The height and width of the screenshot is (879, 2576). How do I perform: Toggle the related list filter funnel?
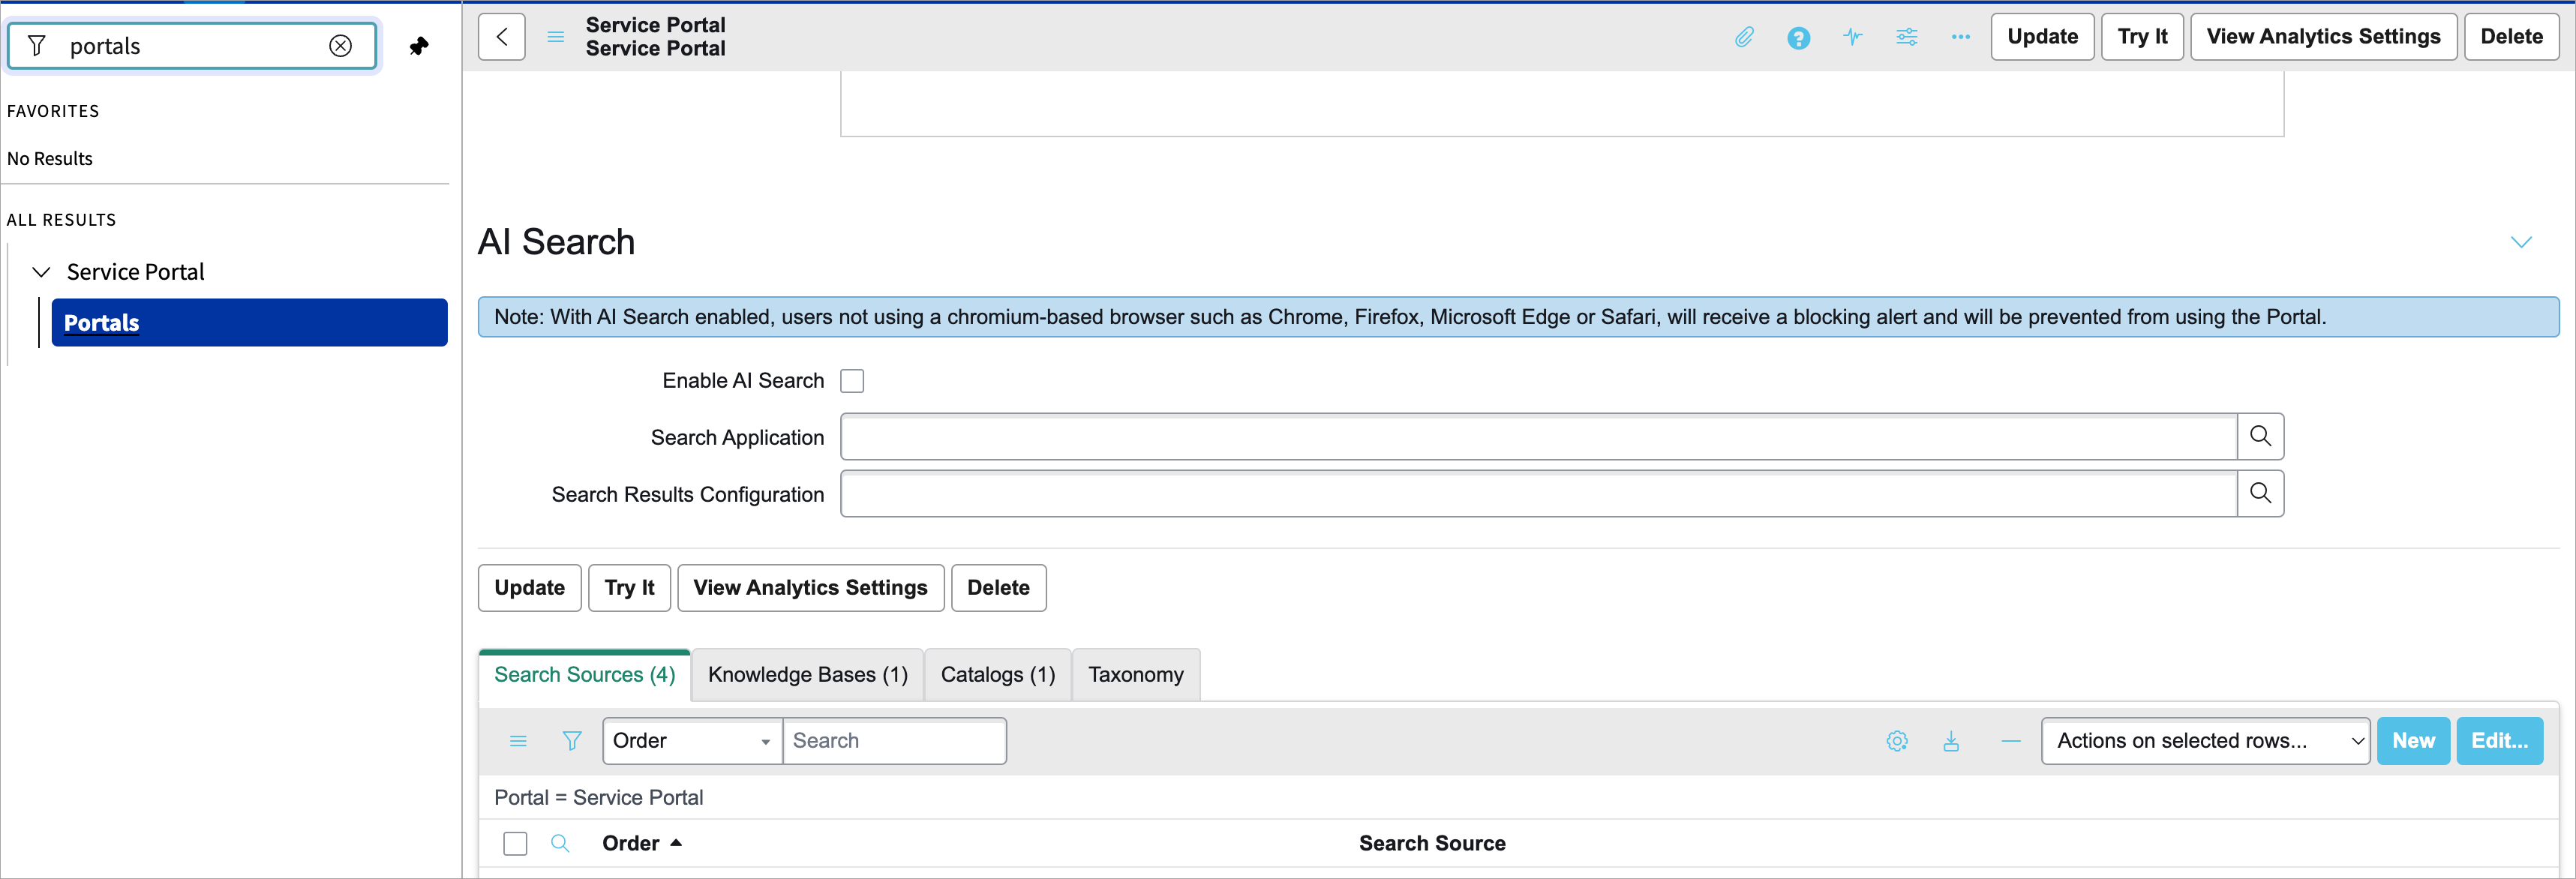(572, 741)
